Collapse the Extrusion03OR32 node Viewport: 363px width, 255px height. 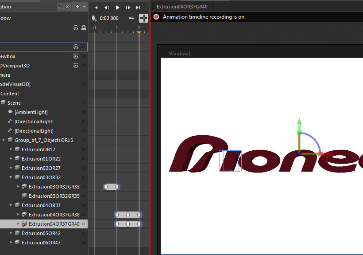11,177
